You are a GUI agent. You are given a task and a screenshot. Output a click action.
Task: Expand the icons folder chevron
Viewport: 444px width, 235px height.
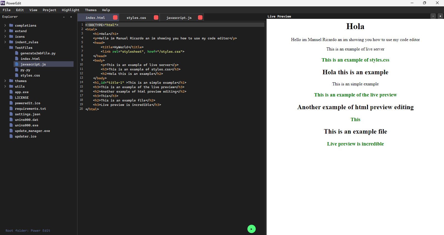click(x=5, y=36)
